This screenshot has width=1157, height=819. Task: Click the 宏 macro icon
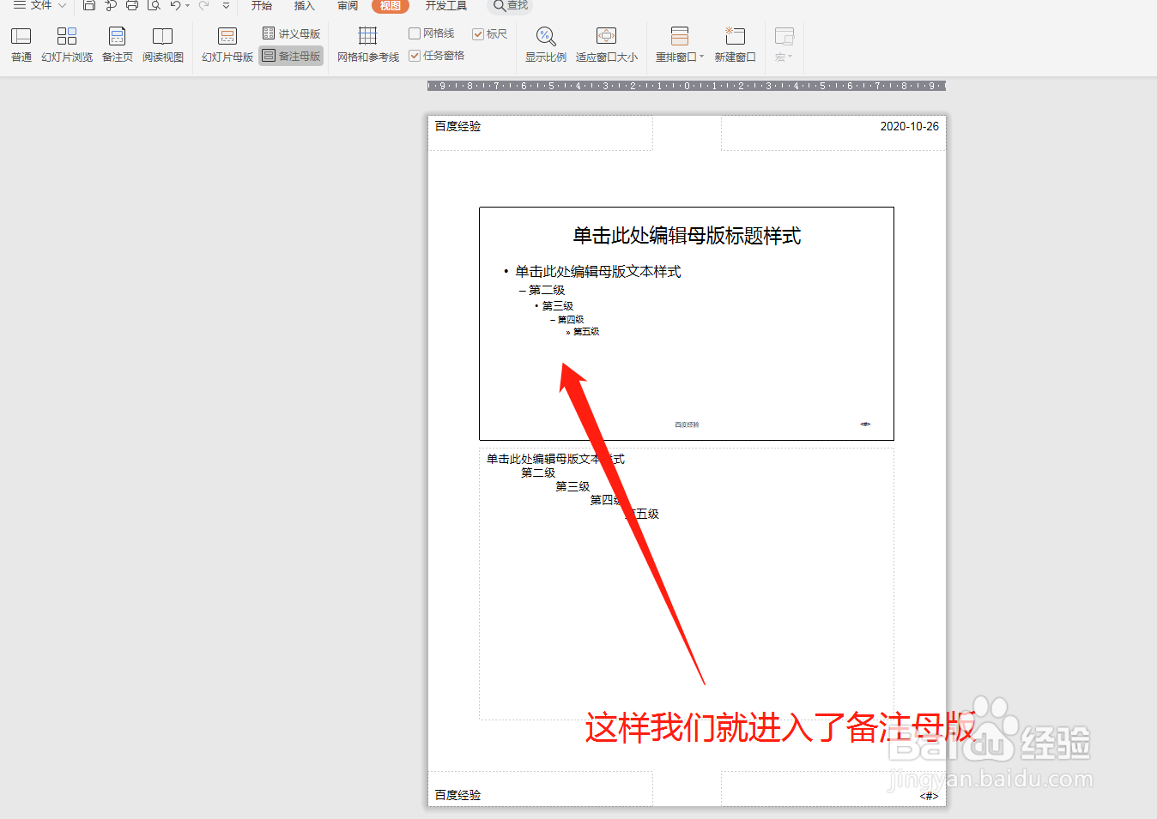pos(784,36)
